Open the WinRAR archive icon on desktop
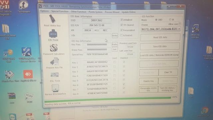The width and height of the screenshot is (213, 120). pos(12,97)
